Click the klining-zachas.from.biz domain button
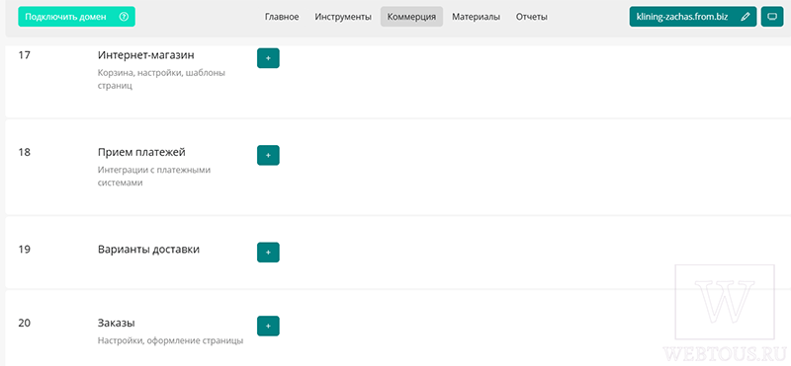Image resolution: width=791 pixels, height=366 pixels. click(x=693, y=17)
